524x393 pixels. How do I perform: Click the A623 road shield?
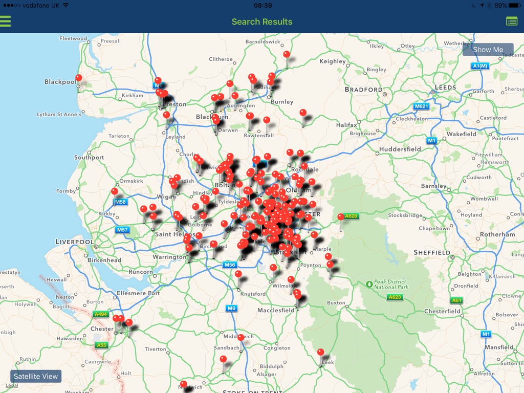coord(395,297)
